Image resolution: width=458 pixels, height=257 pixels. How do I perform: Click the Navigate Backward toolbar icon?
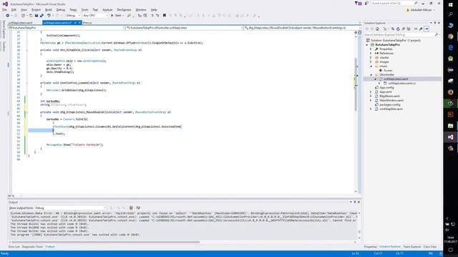point(8,16)
